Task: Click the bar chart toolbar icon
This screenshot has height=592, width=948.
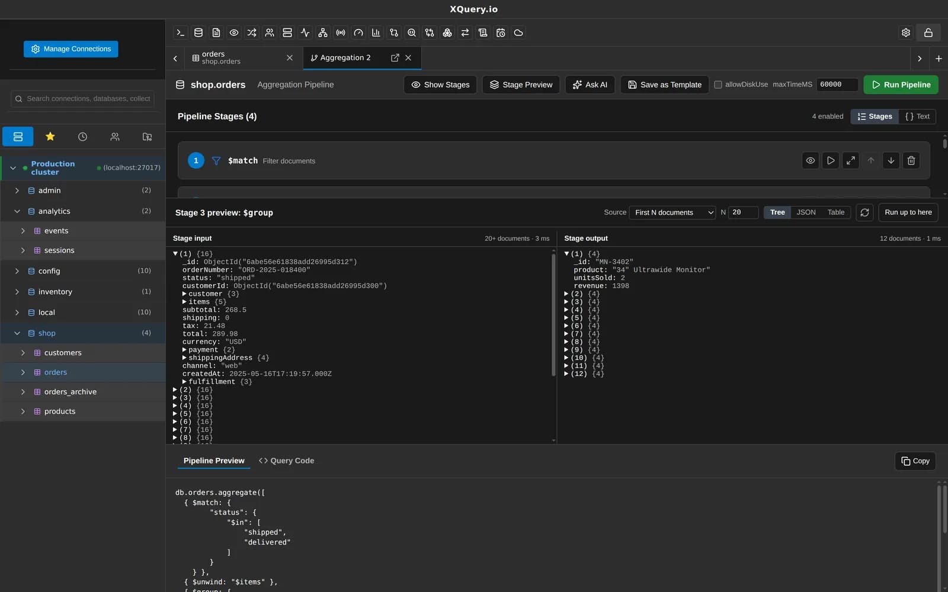Action: tap(376, 33)
